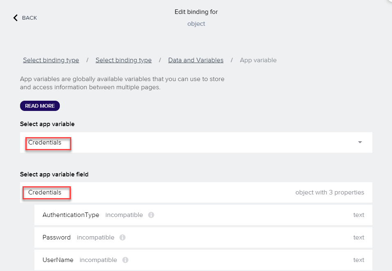Navigate to Data and Variables breadcrumb
This screenshot has width=392, height=271.
(196, 60)
